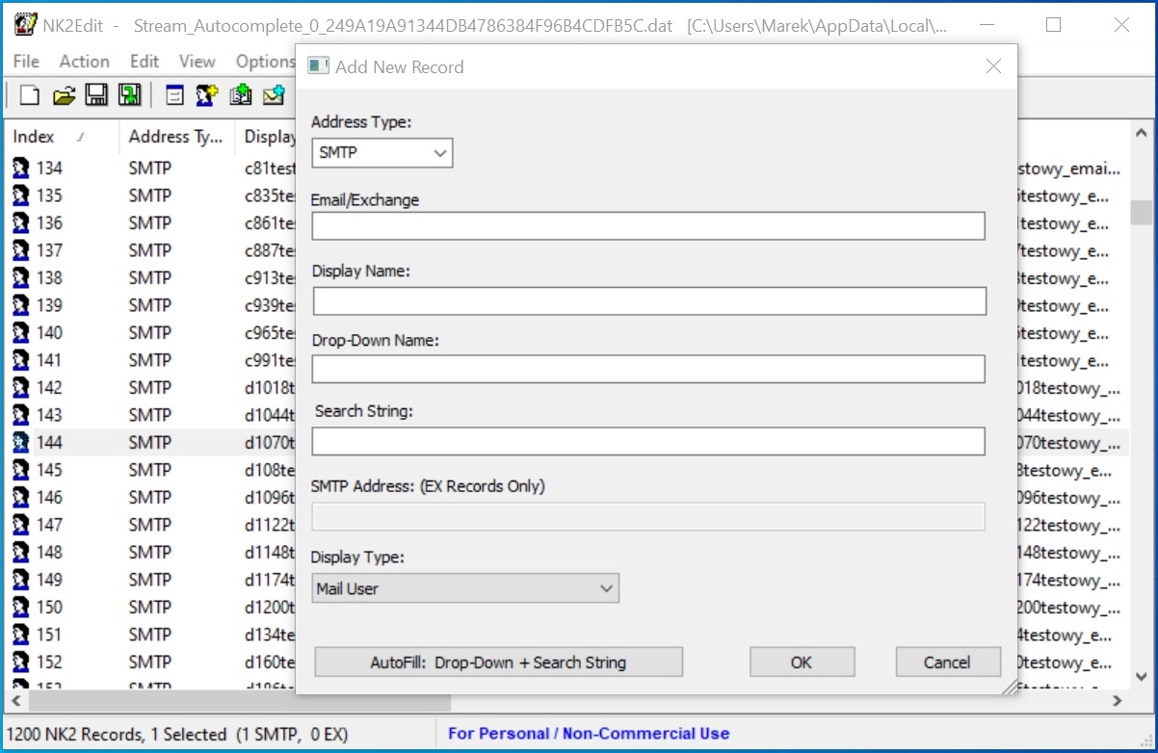This screenshot has width=1158, height=753.
Task: Click the Save As icon with green arrow
Action: pos(129,94)
